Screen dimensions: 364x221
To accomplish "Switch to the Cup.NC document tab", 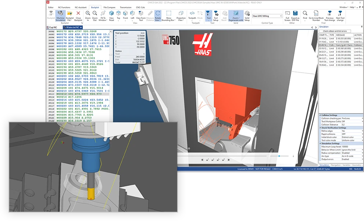I will click(53, 28).
